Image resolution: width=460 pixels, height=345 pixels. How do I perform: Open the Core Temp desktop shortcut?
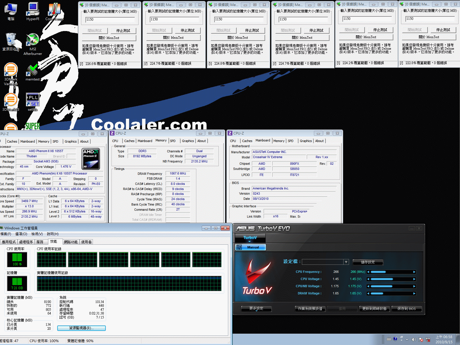(54, 11)
